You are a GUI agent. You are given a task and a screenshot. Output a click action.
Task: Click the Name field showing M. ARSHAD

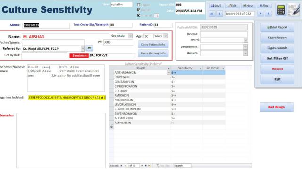pos(66,37)
